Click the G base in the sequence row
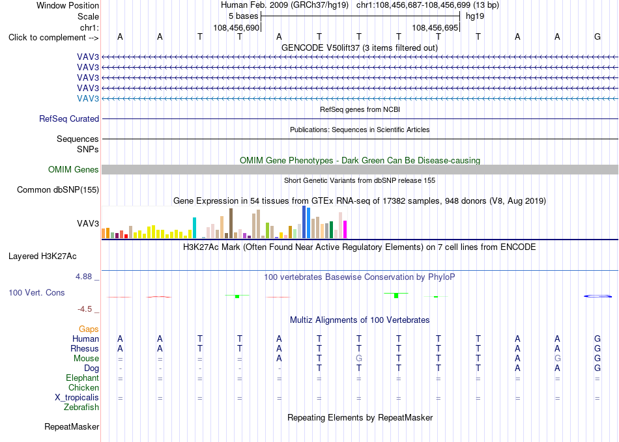Image resolution: width=619 pixels, height=442 pixels. 597,36
